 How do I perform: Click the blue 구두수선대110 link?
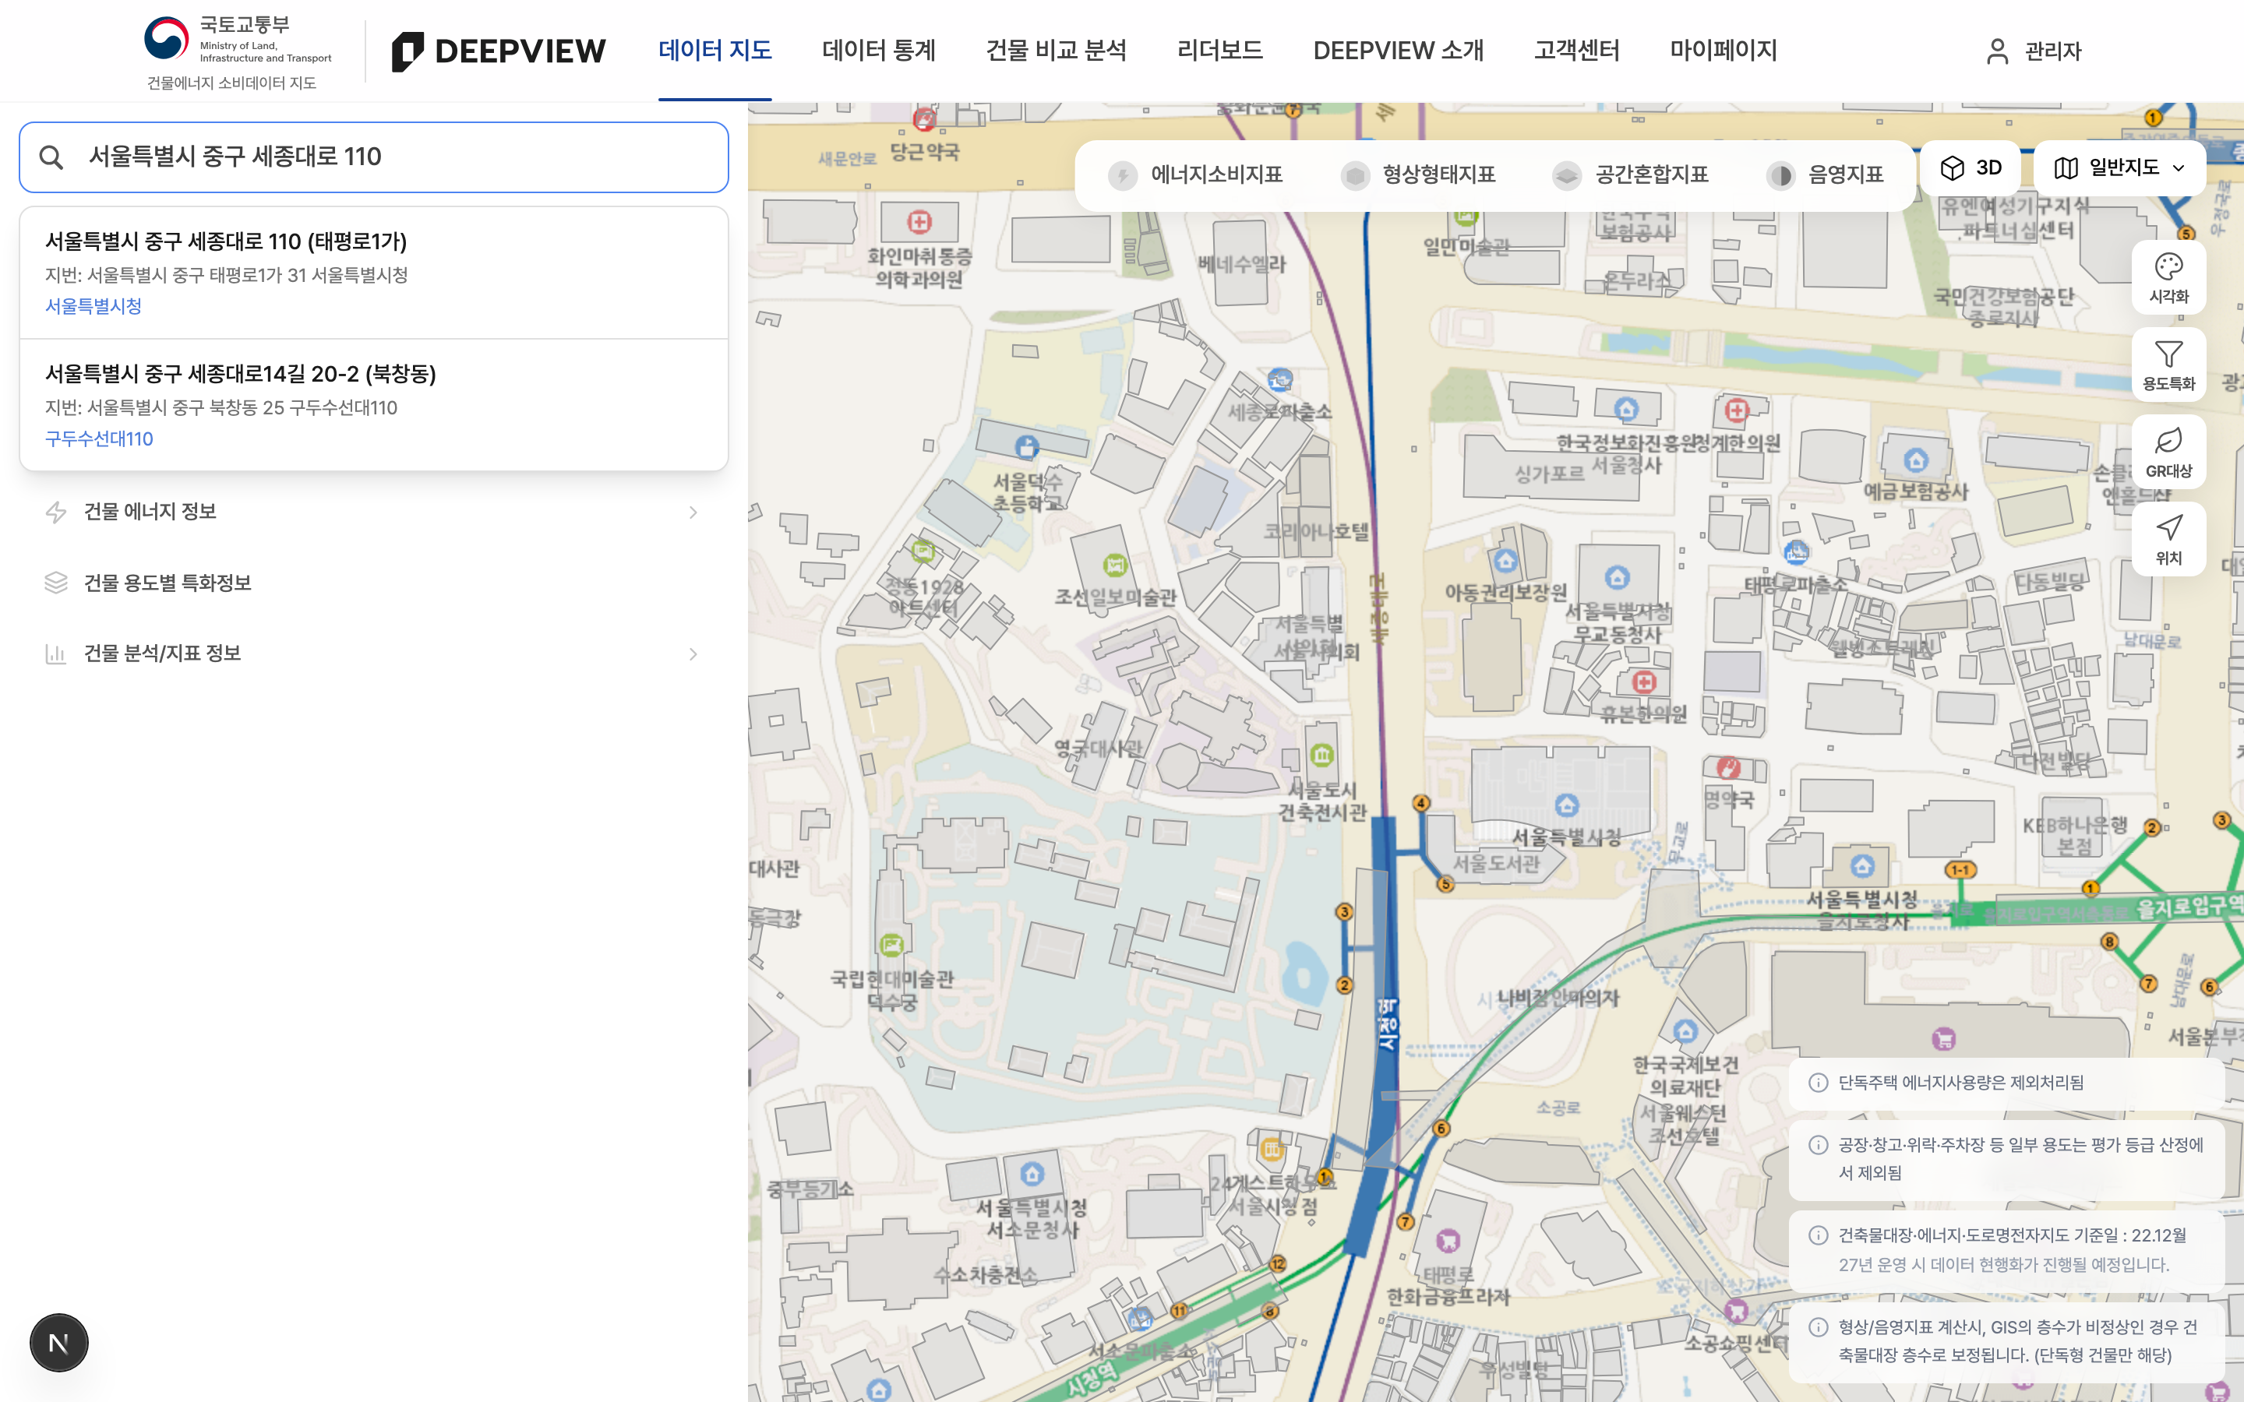[x=99, y=439]
